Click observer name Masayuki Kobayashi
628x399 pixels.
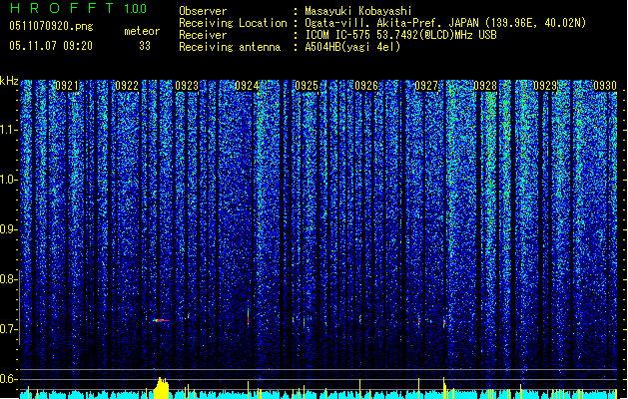(358, 11)
